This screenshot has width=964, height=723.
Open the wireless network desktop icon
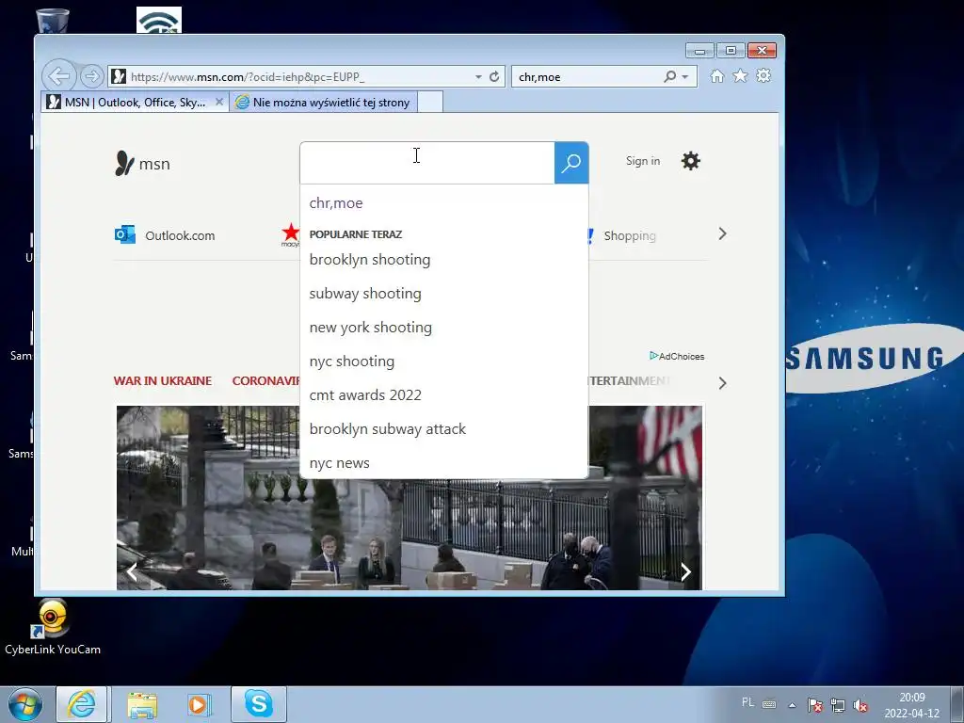[x=158, y=20]
